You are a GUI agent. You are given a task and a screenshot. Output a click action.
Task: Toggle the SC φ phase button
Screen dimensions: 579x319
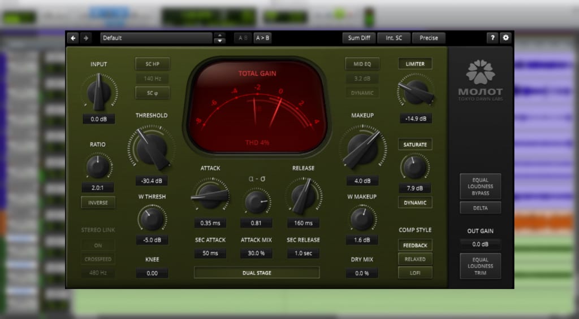152,93
